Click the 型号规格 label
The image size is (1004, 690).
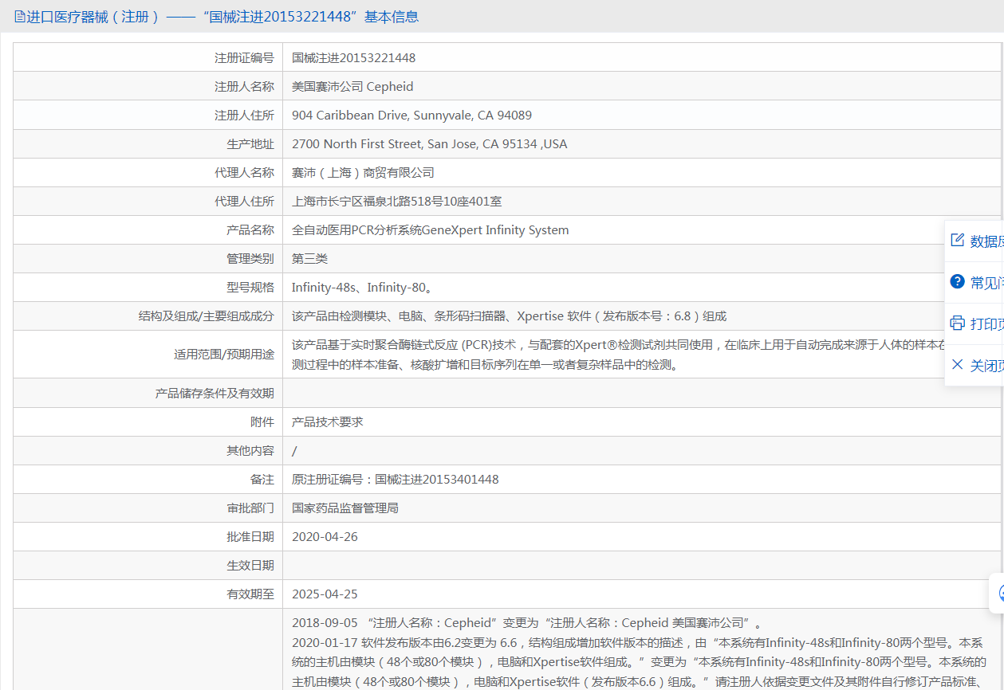250,288
